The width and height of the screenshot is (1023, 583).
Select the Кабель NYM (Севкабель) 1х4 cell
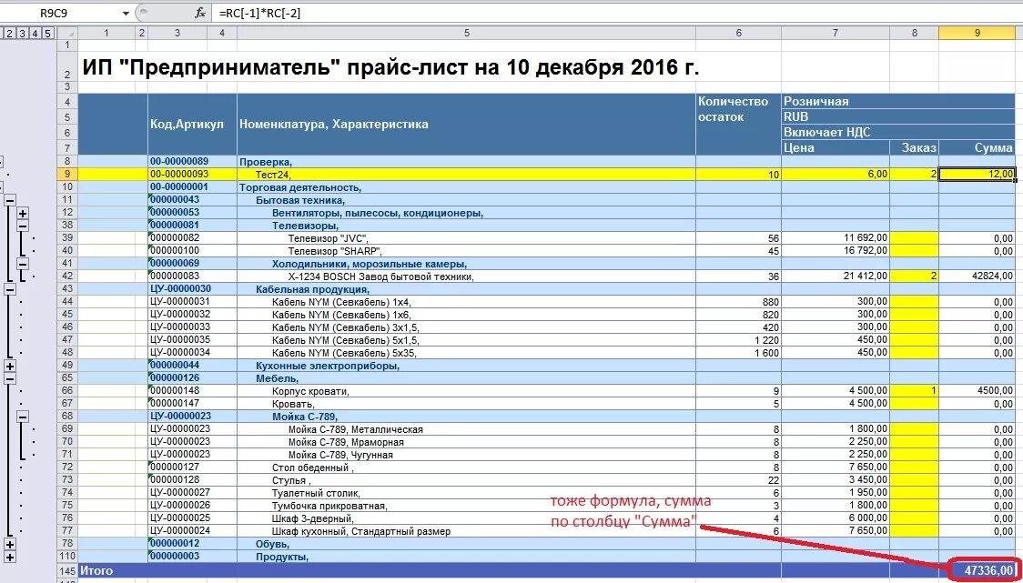point(467,302)
